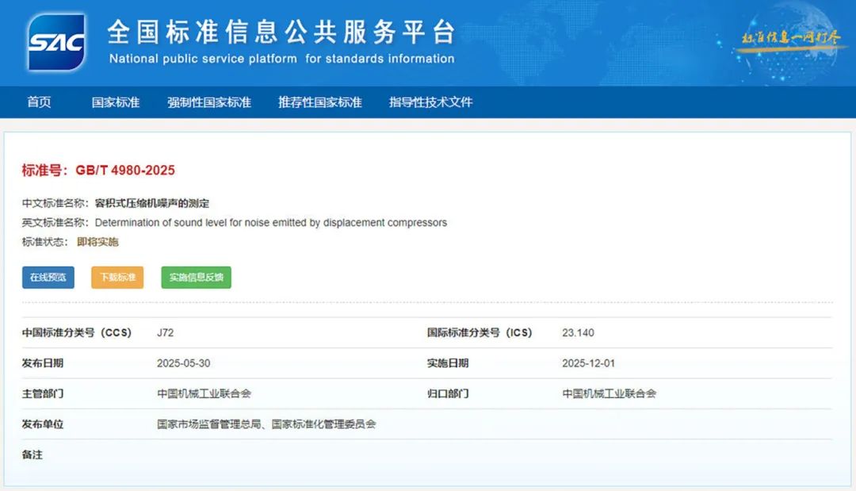Select 国家标准 in the navigation bar
Viewport: 856px width, 491px height.
click(116, 102)
